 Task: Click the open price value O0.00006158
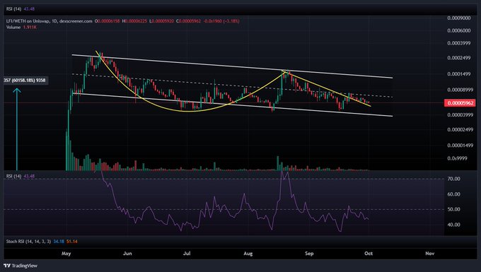point(107,21)
